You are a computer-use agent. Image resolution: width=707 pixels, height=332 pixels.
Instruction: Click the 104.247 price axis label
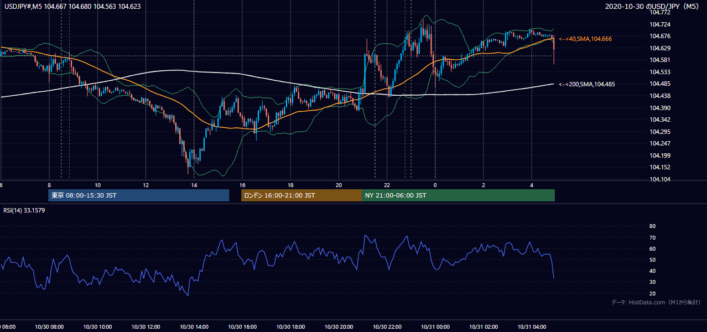pyautogui.click(x=661, y=143)
